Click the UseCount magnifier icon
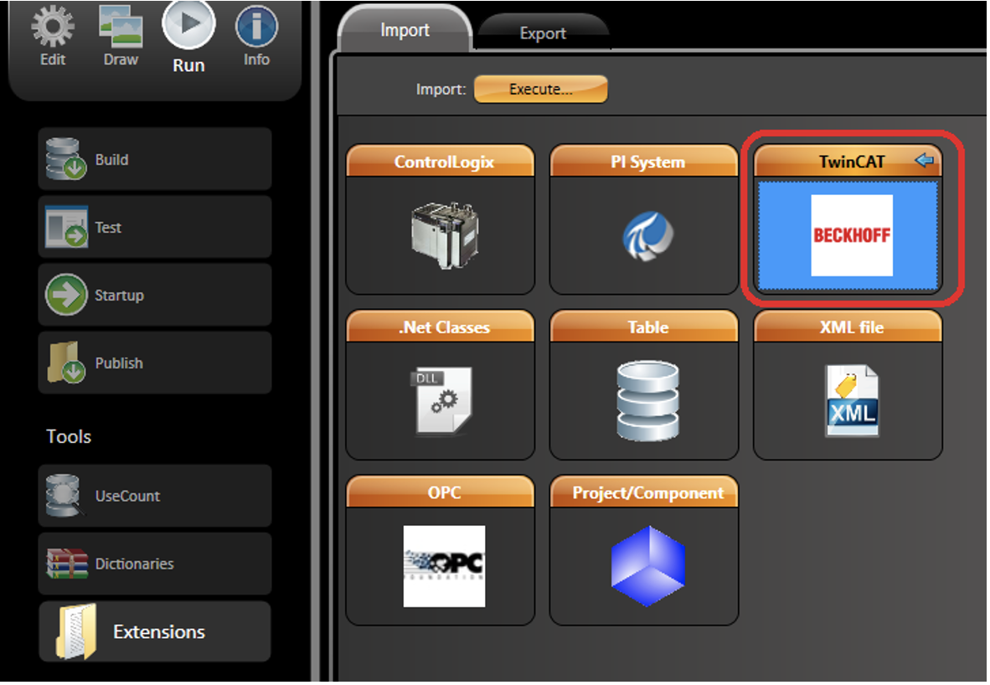 pyautogui.click(x=64, y=496)
